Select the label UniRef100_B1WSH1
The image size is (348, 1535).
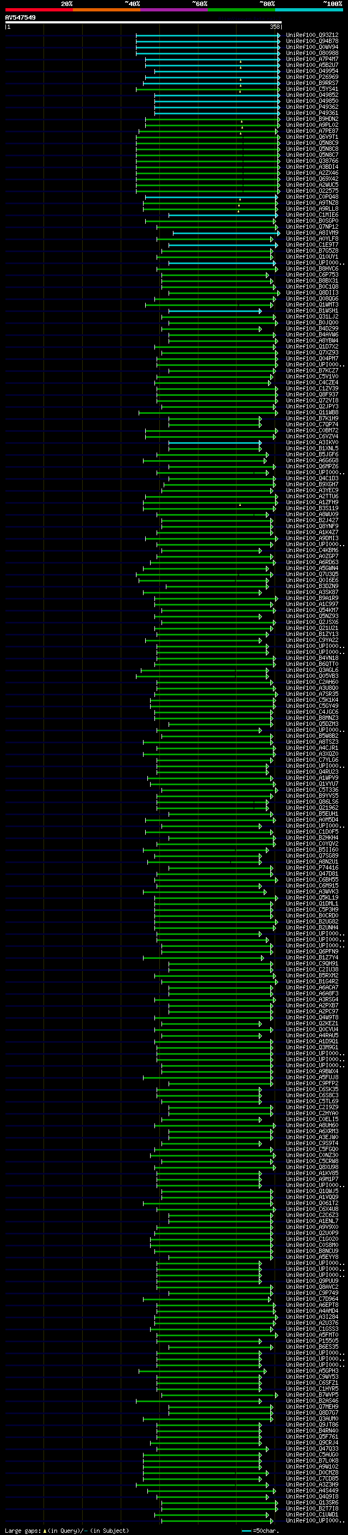(312, 310)
